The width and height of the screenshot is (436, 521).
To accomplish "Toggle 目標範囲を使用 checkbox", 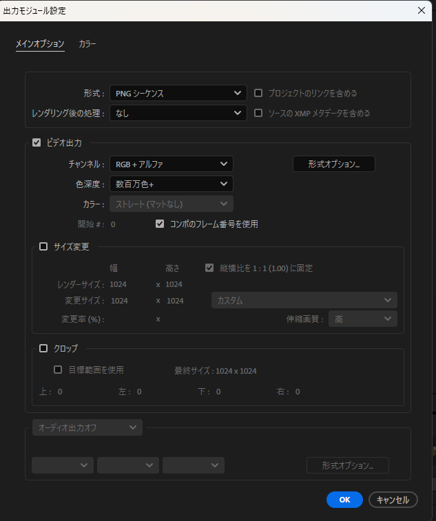I will [x=59, y=370].
